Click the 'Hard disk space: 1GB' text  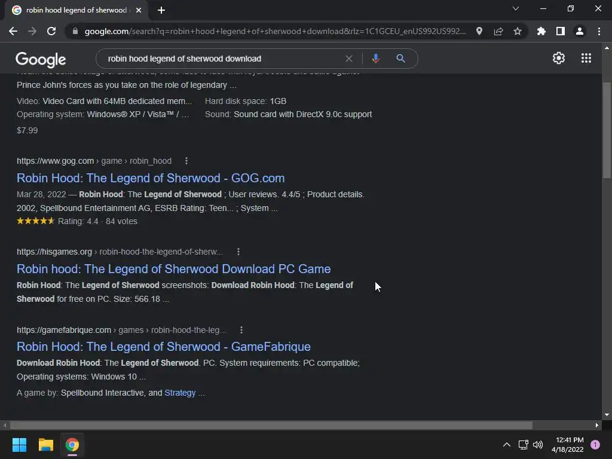pos(246,101)
